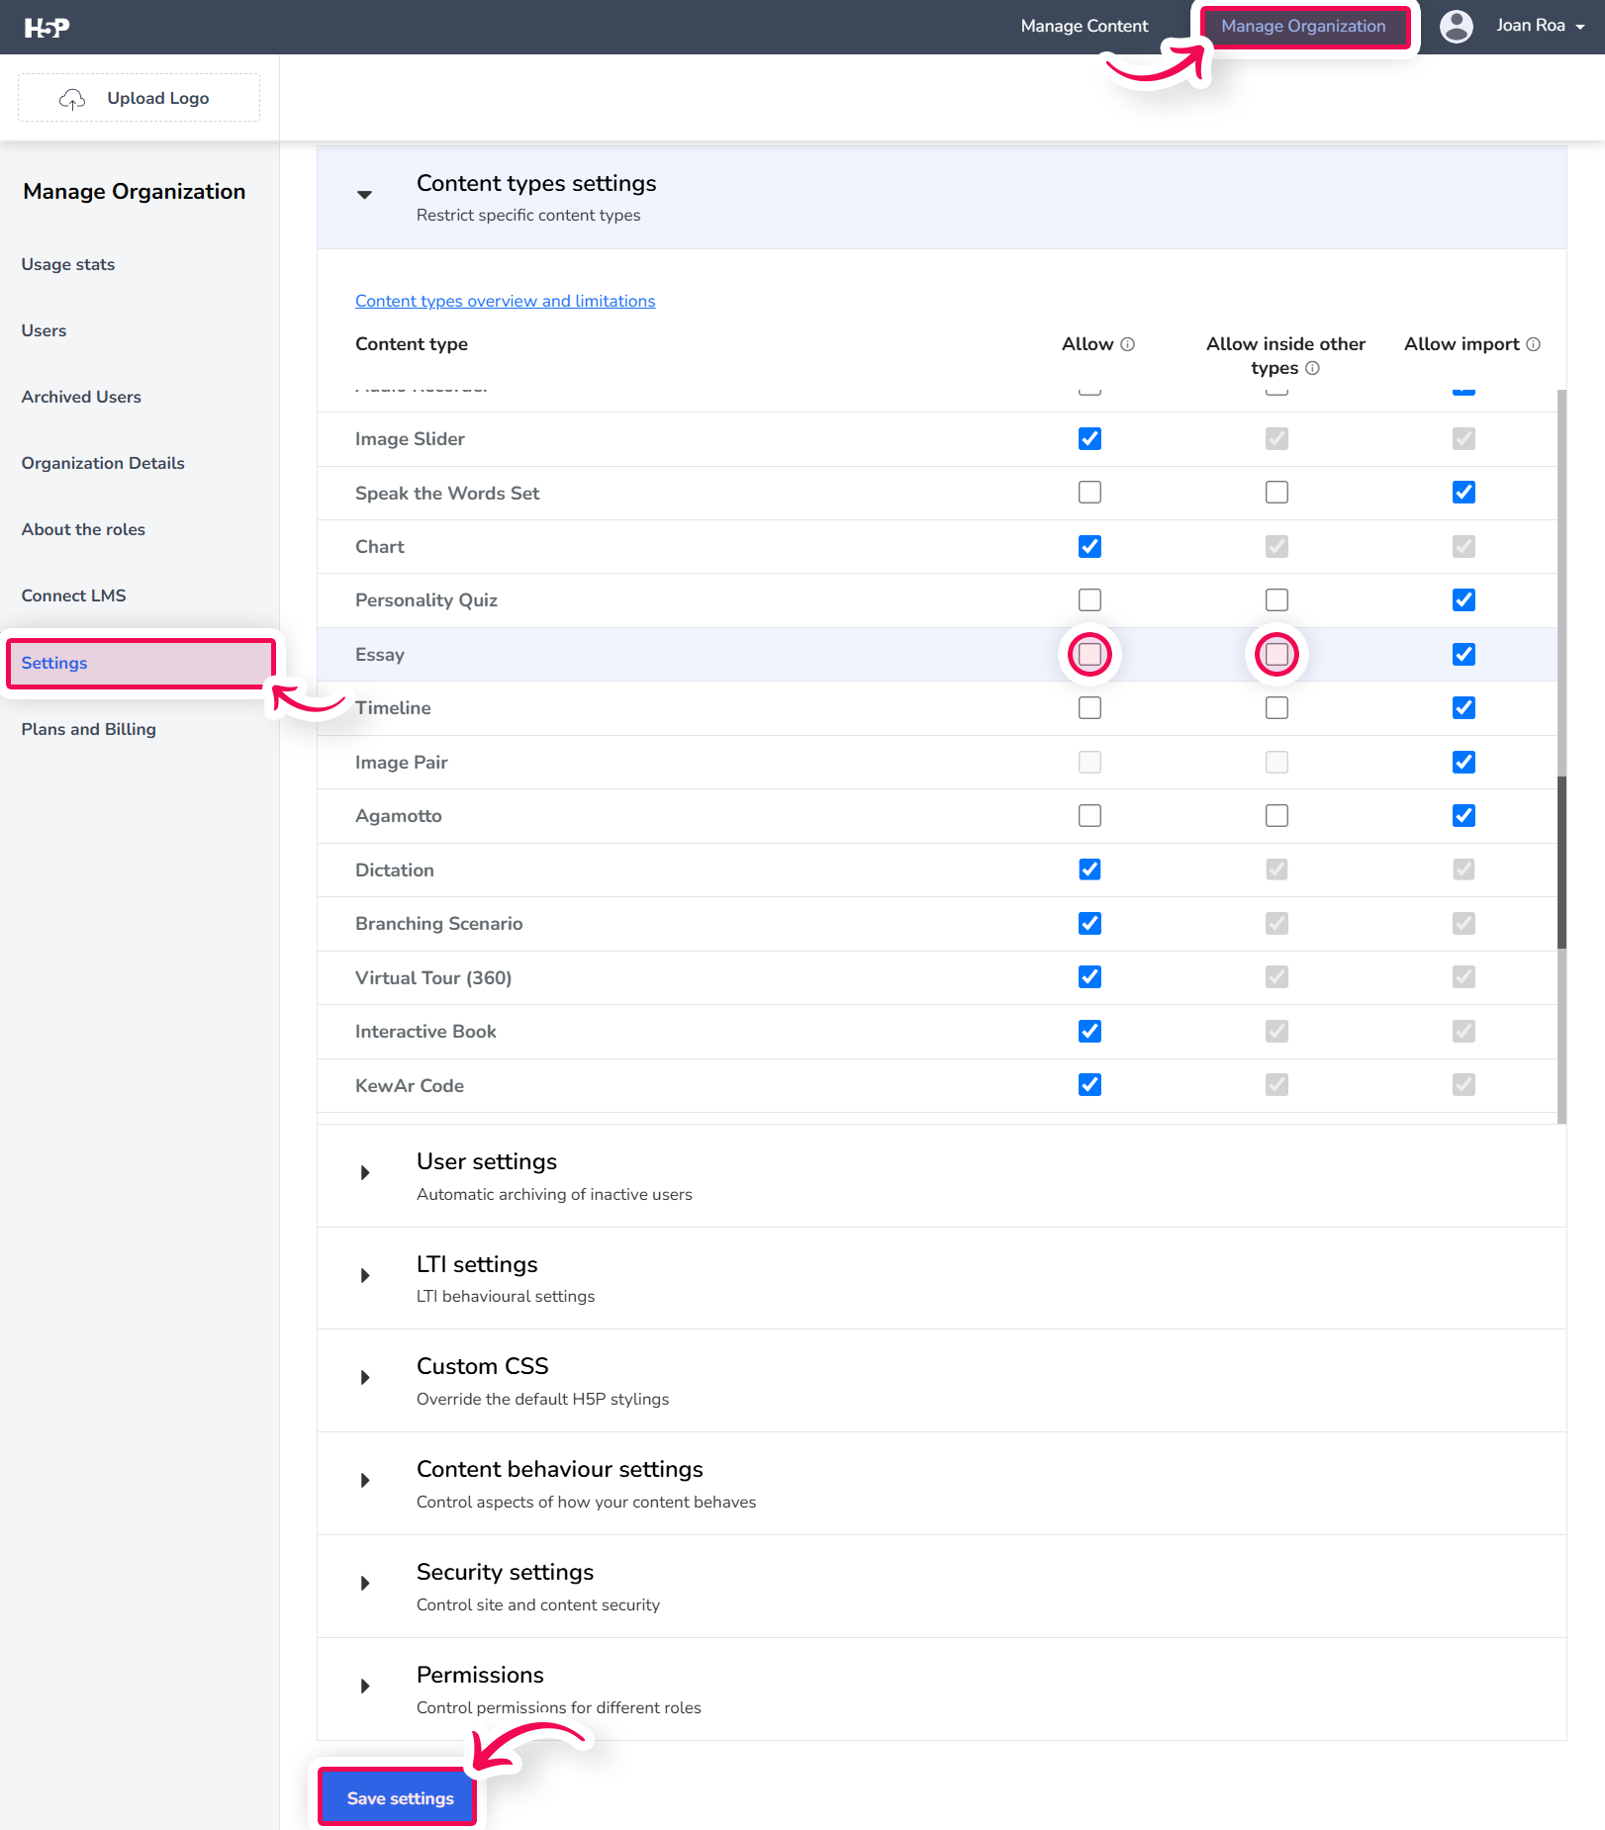Expand the Permissions section
1605x1830 pixels.
tap(365, 1687)
